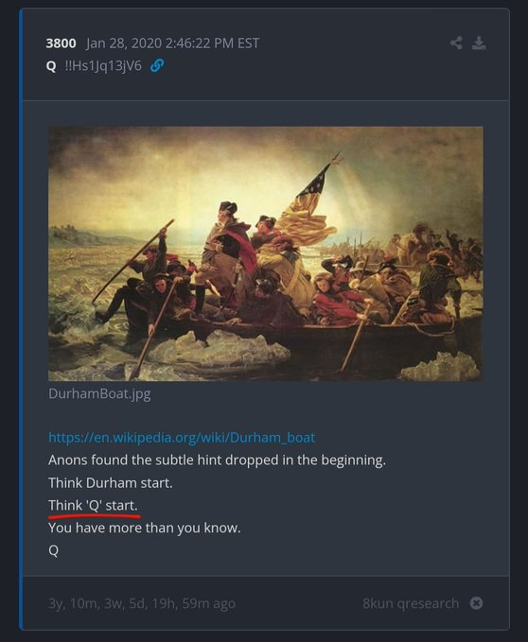
Task: Click the Jan 28, 2020 timestamp
Action: [172, 43]
